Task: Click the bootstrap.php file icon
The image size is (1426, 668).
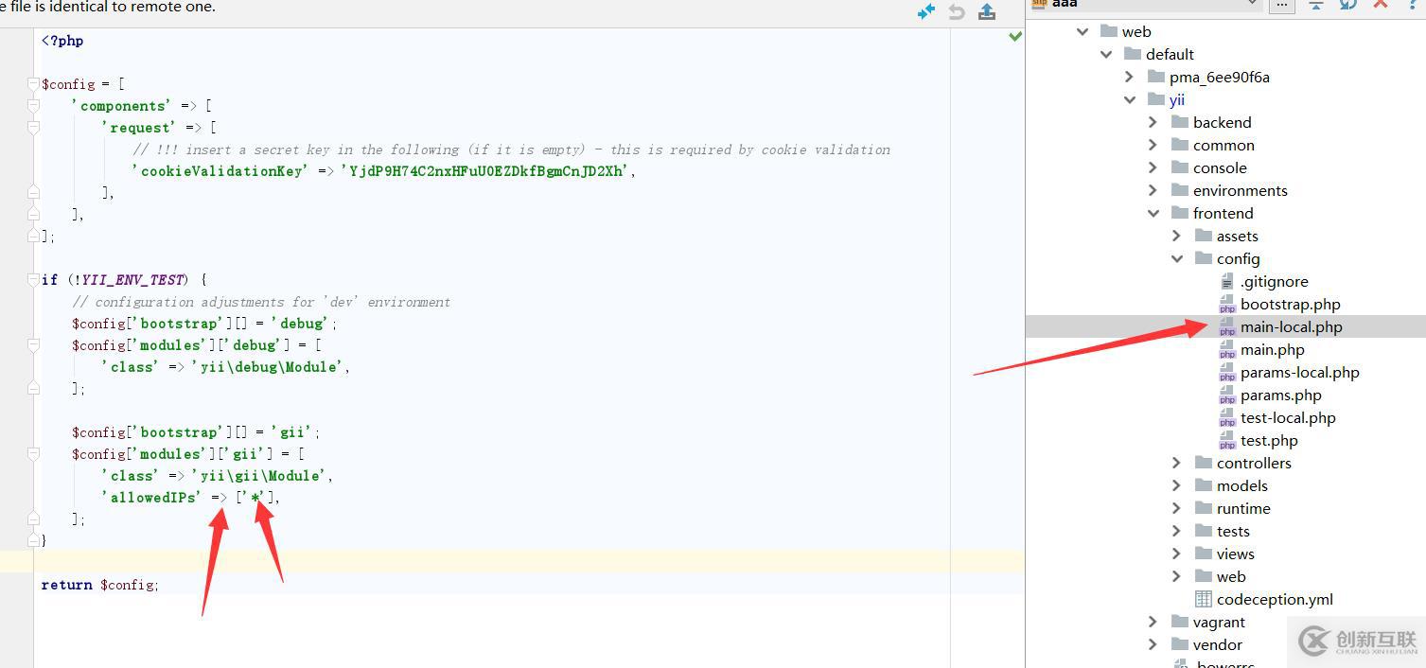Action: click(1227, 304)
